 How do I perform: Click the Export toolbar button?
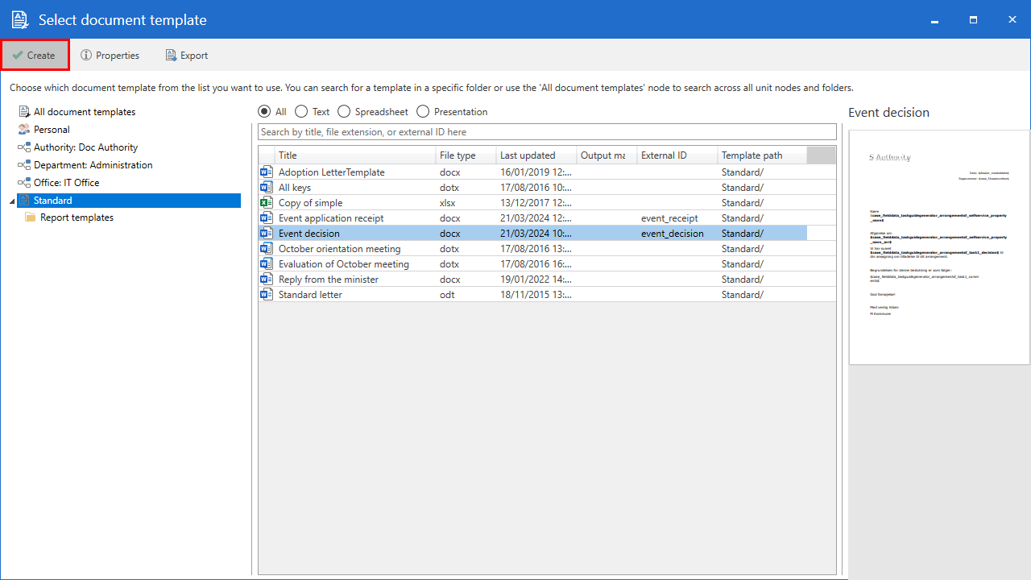(x=187, y=56)
